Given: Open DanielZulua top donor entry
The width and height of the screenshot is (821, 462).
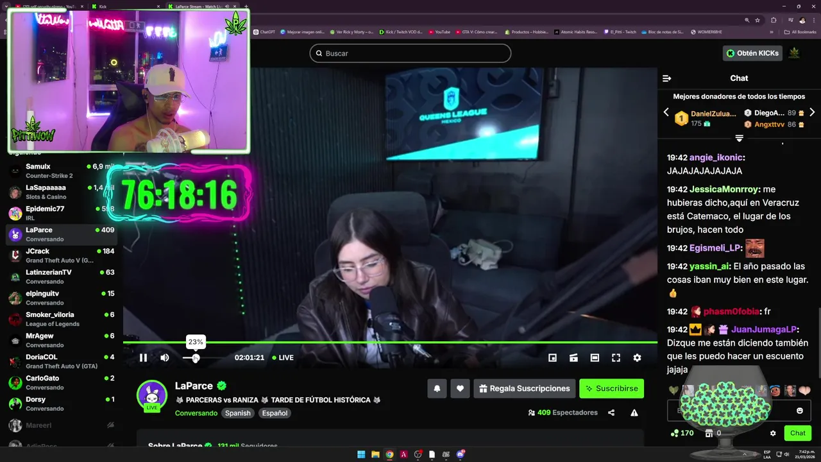Looking at the screenshot, I should [x=706, y=118].
